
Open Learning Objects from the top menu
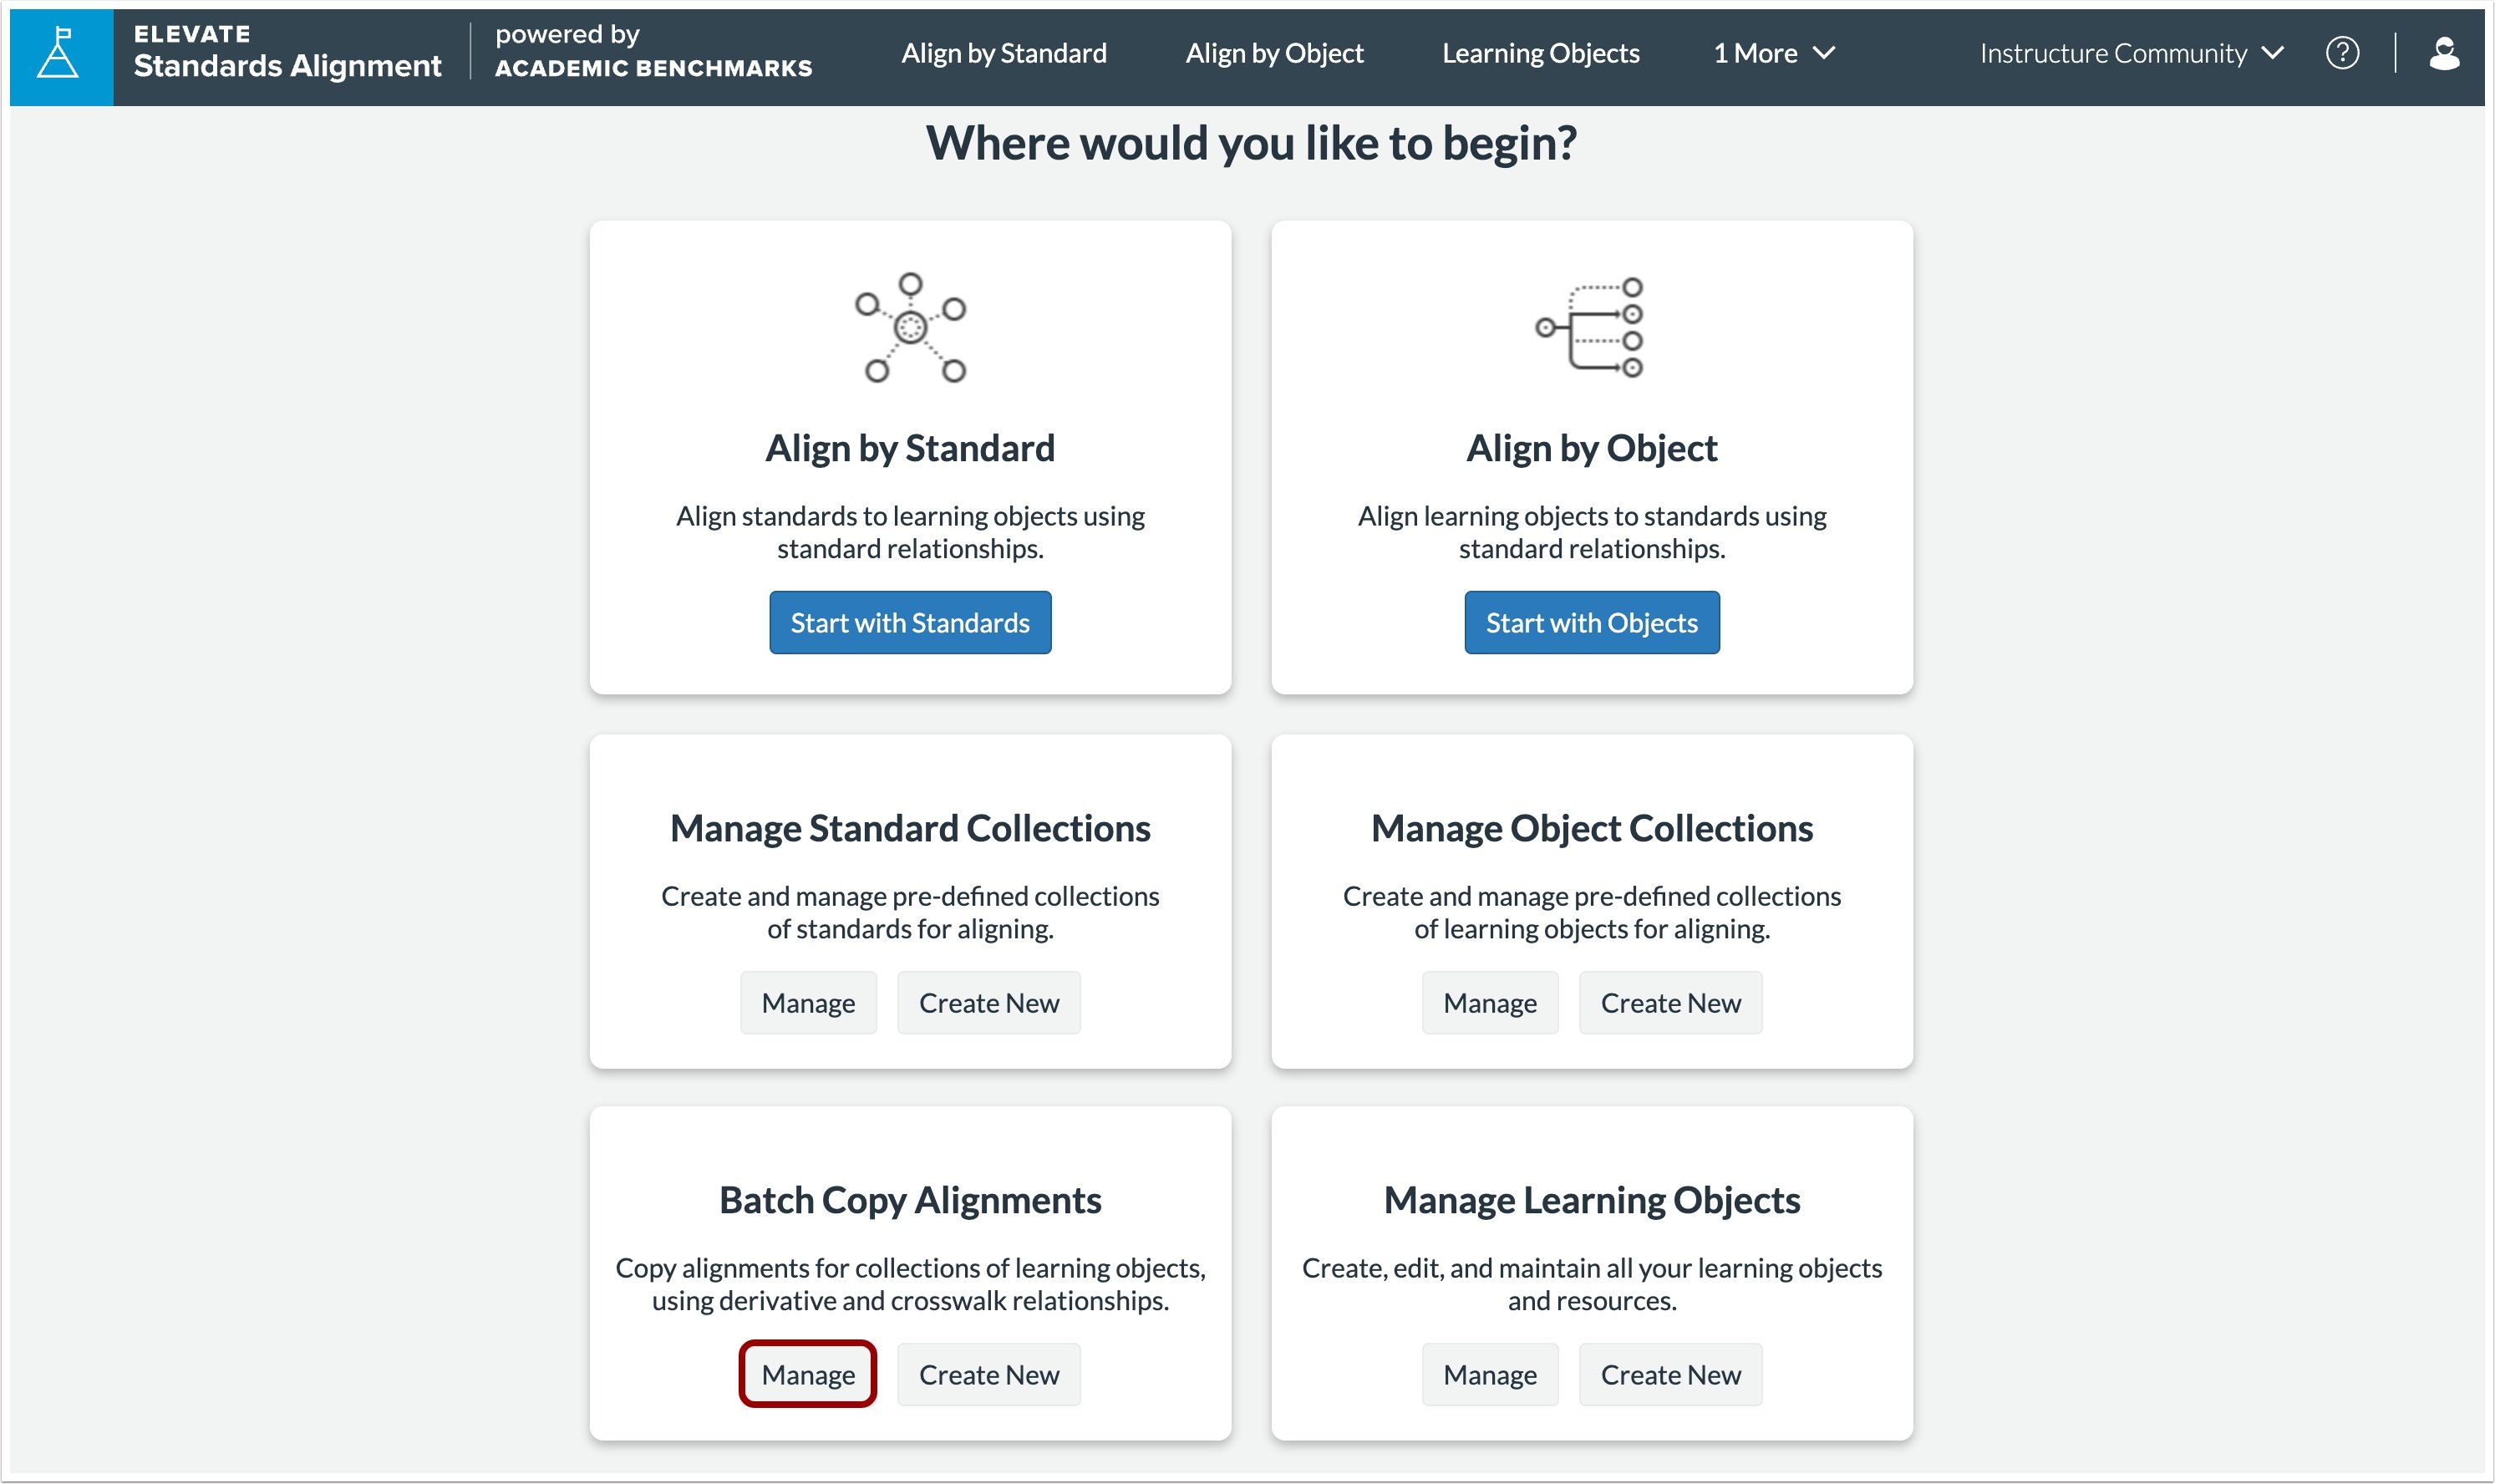(1539, 53)
